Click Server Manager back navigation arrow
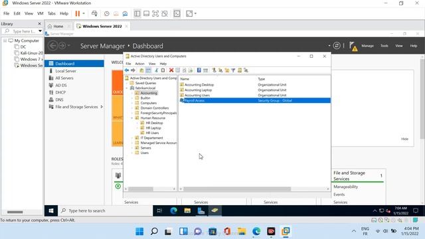The height and width of the screenshot is (239, 425). tap(53, 46)
